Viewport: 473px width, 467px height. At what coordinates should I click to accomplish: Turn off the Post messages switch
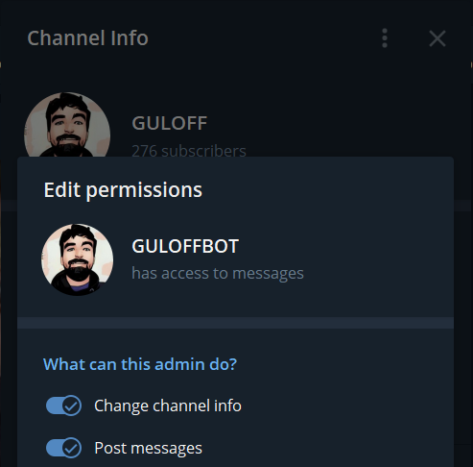[63, 448]
